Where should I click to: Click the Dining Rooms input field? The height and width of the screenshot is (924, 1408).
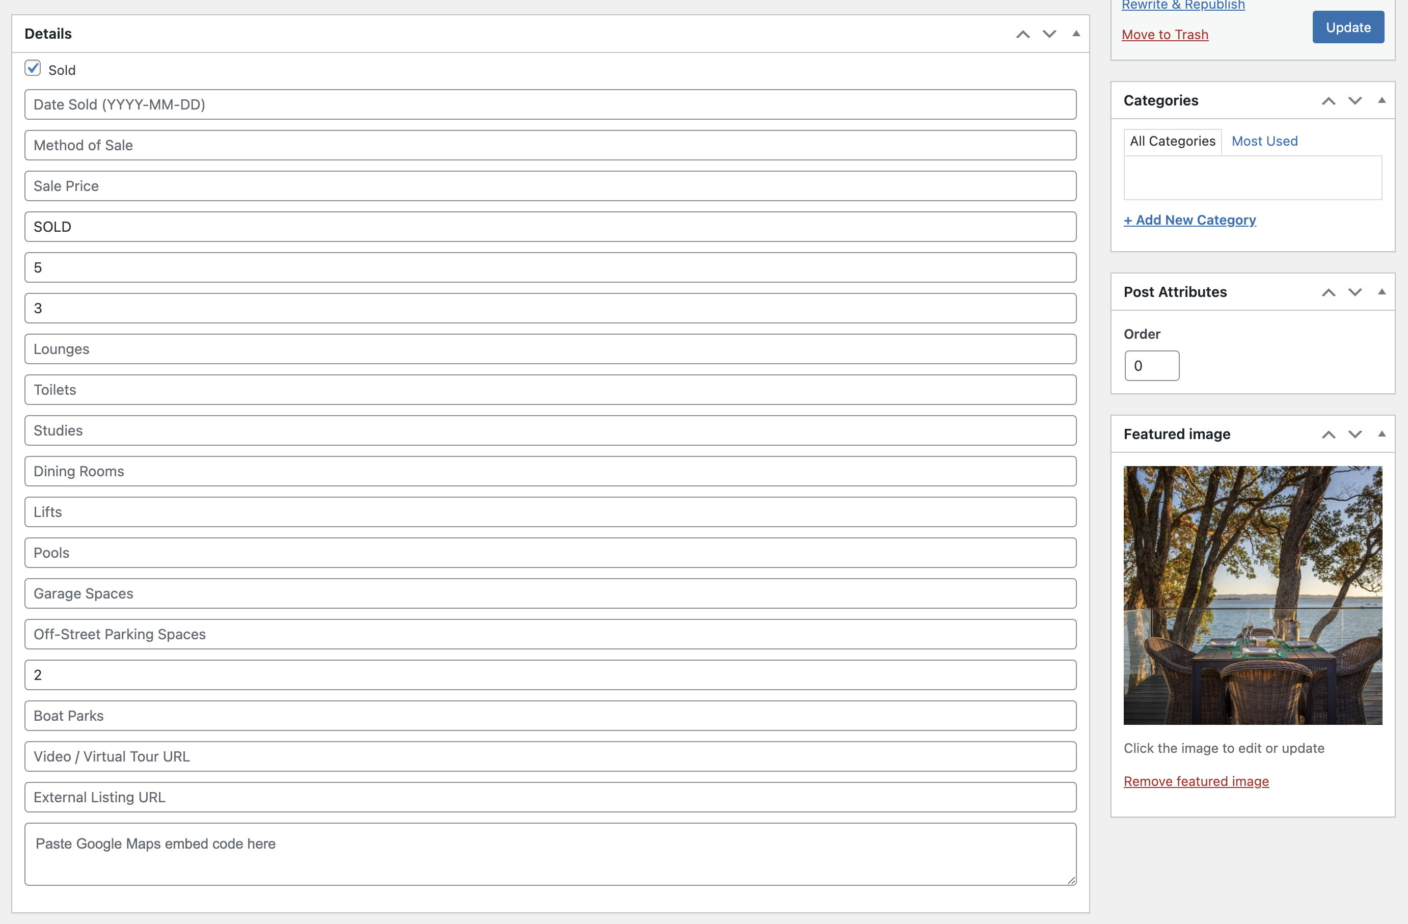point(550,472)
